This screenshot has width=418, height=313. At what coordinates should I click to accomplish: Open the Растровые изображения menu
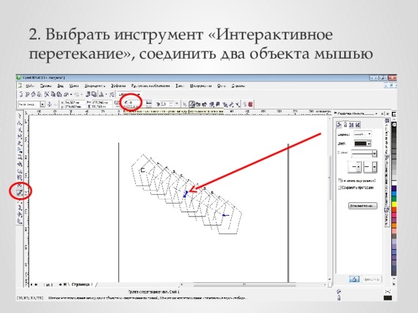151,86
